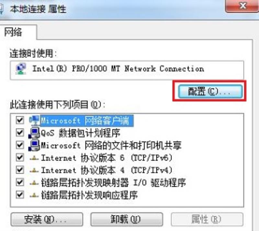Close the 本地连接 属性 dialog
Image resolution: width=259 pixels, height=231 pixels.
(x=242, y=6)
